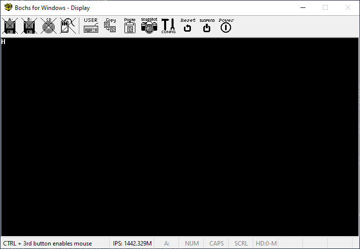Click the HD:0-M status indicator

click(x=266, y=243)
